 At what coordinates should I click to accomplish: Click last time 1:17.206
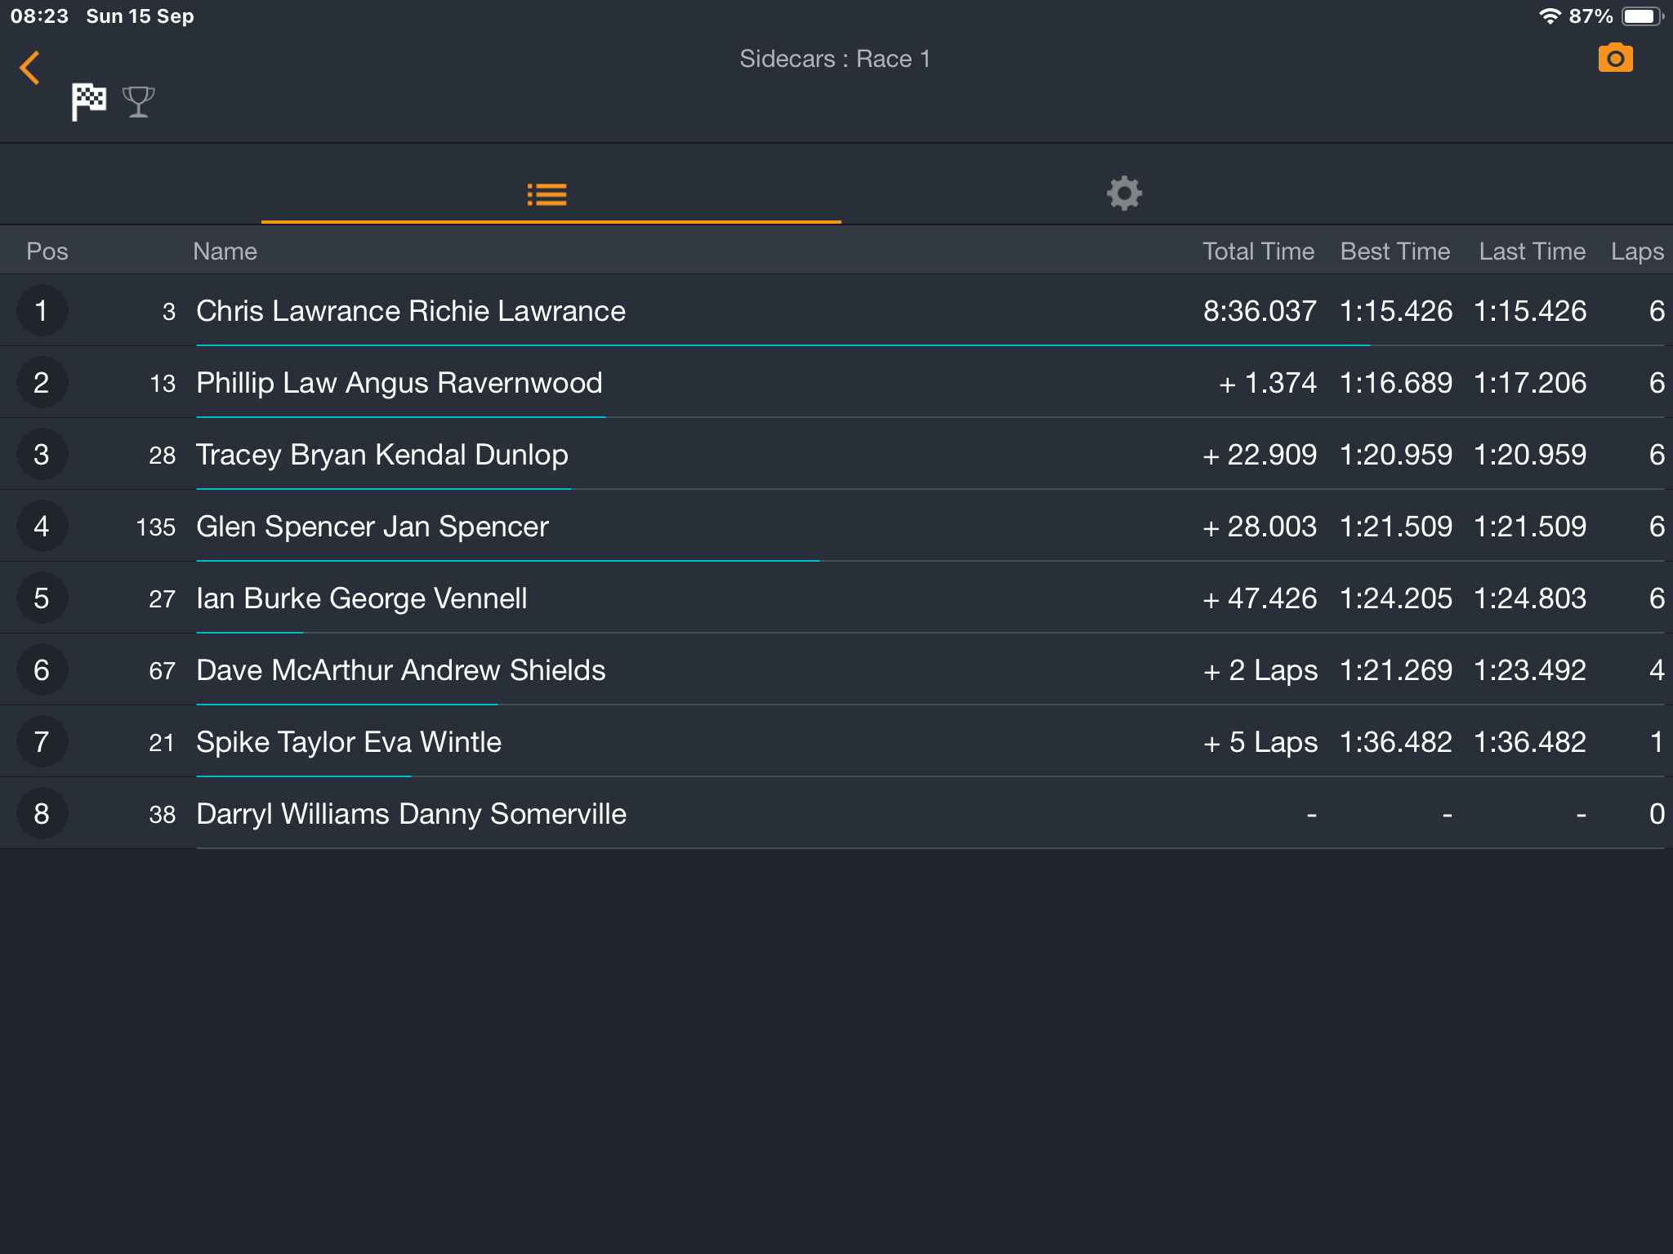click(x=1530, y=383)
